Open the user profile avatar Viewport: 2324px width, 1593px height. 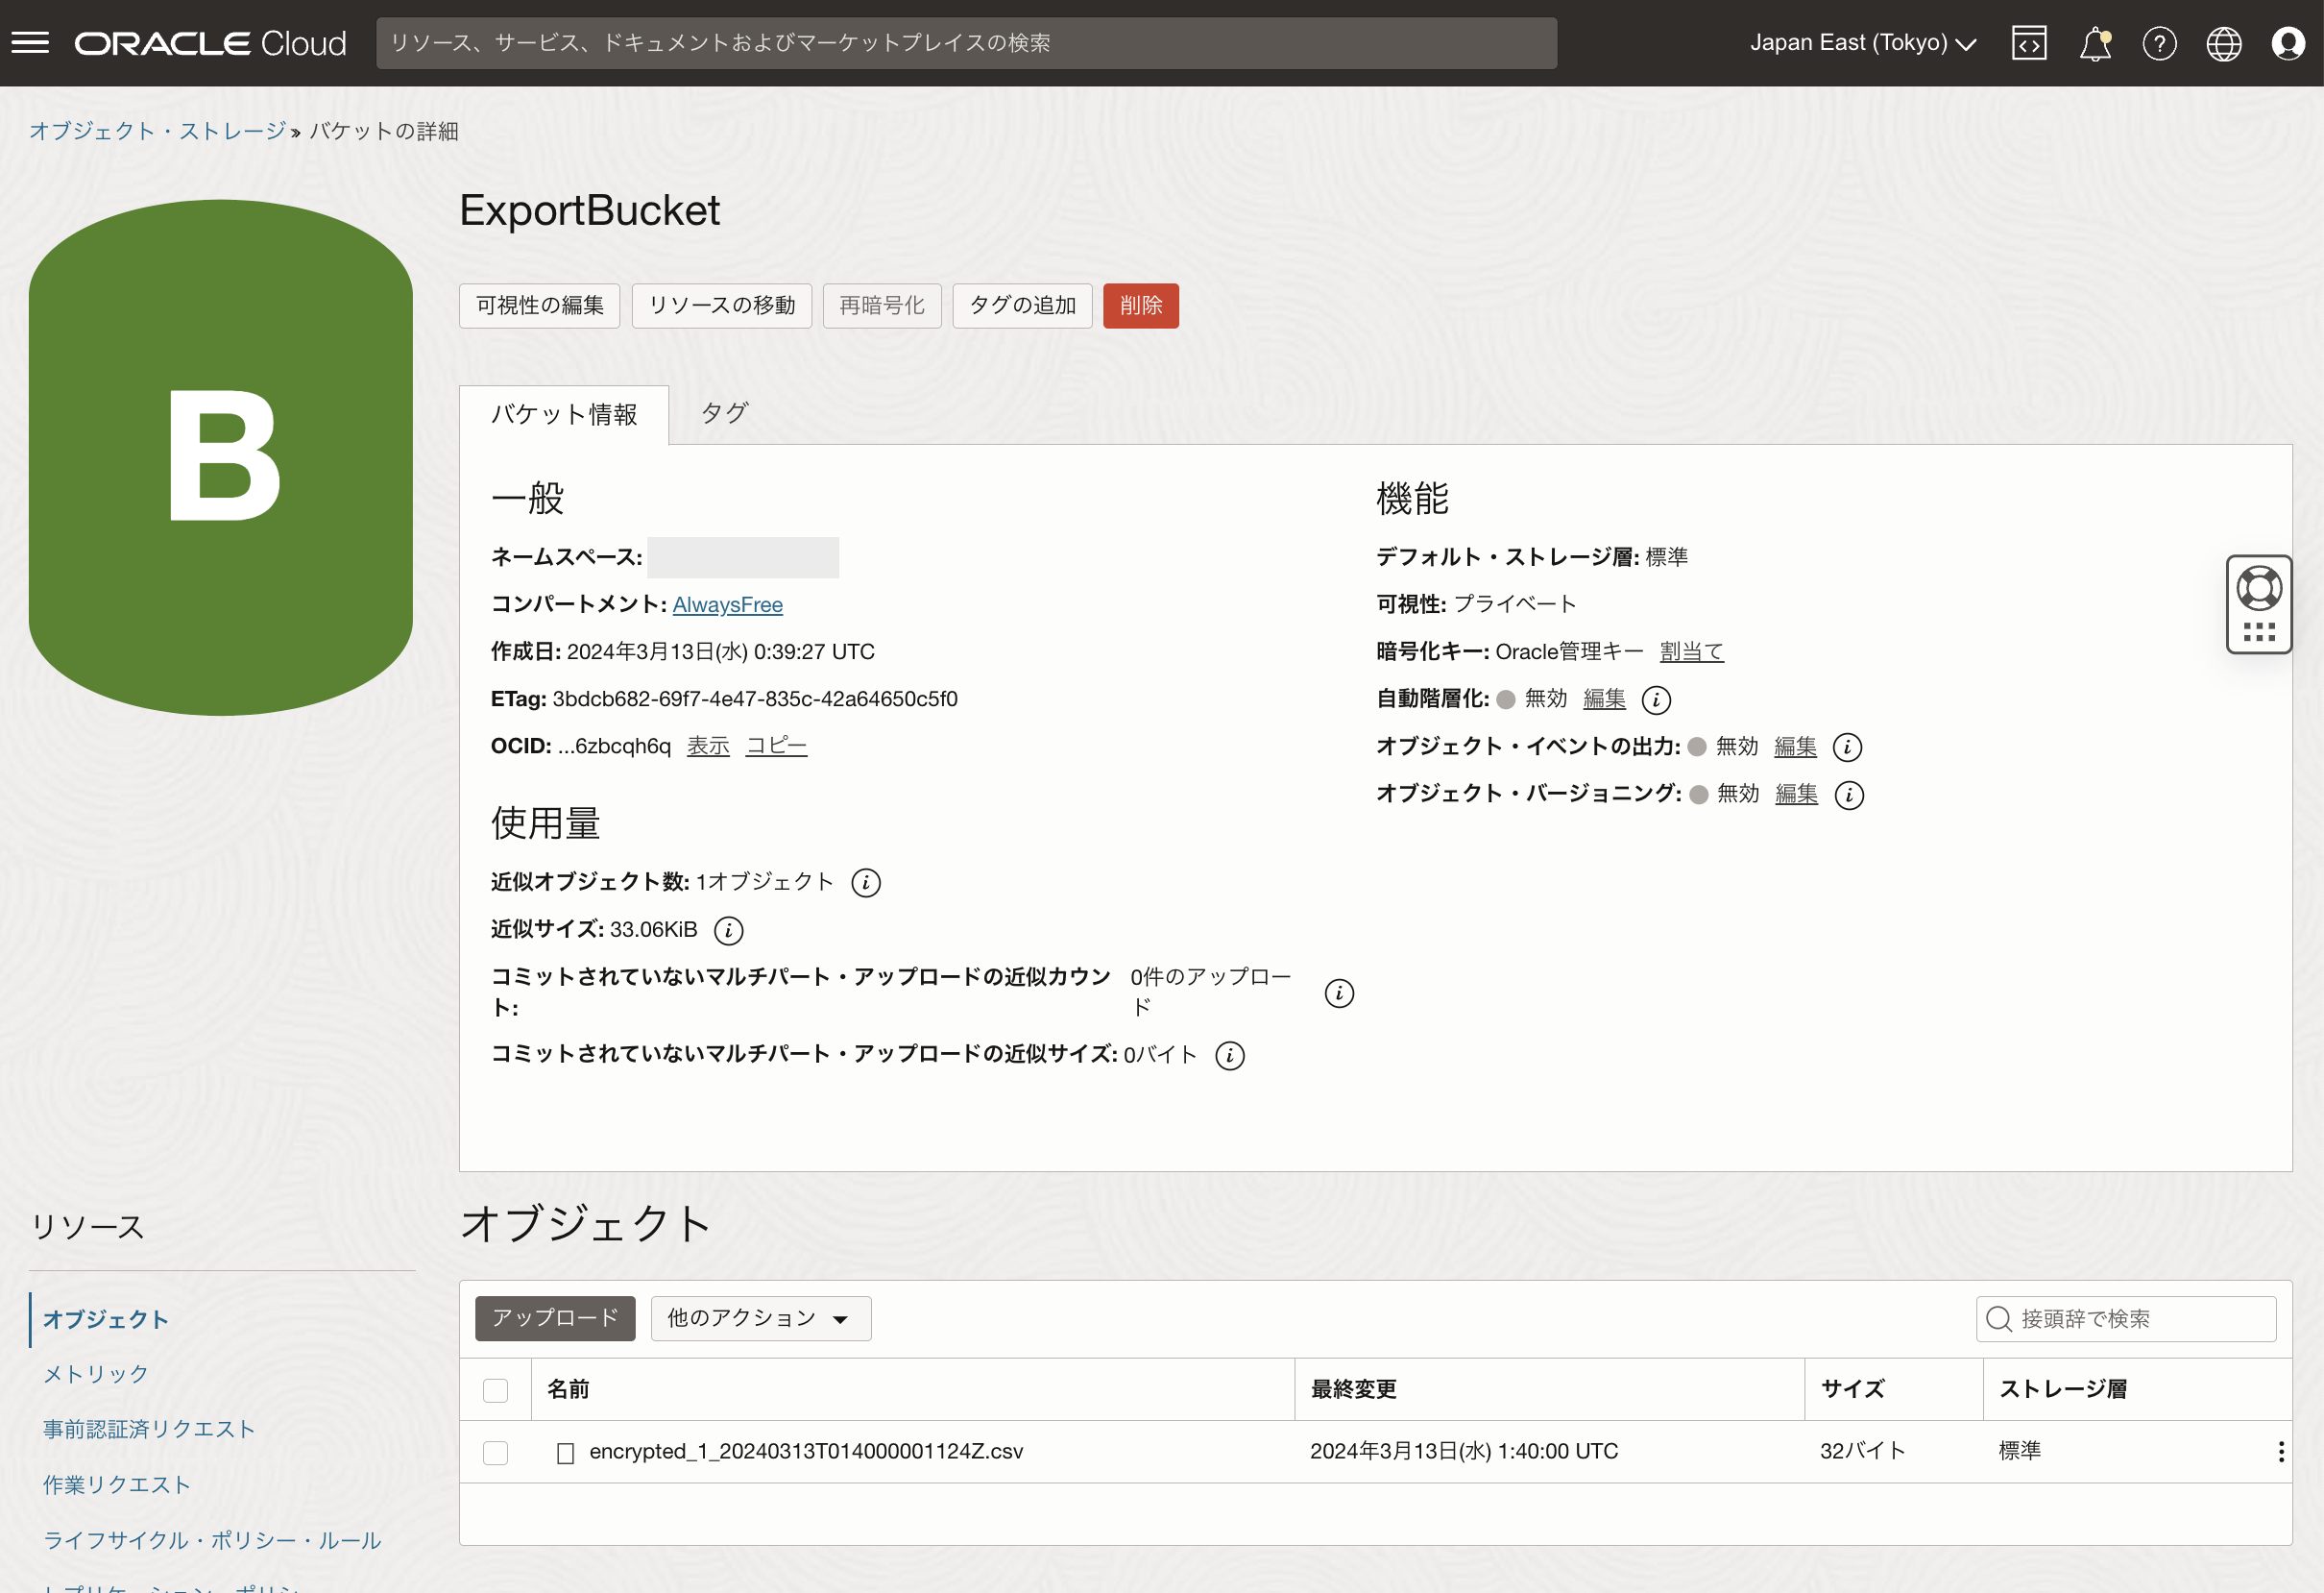2289,42
